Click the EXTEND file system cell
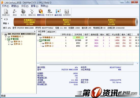This screenshot has width=140, height=98. (78, 40)
